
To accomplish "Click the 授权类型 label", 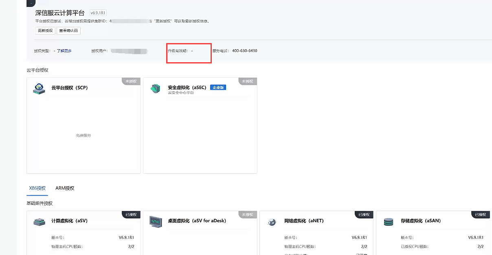I will click(x=42, y=51).
